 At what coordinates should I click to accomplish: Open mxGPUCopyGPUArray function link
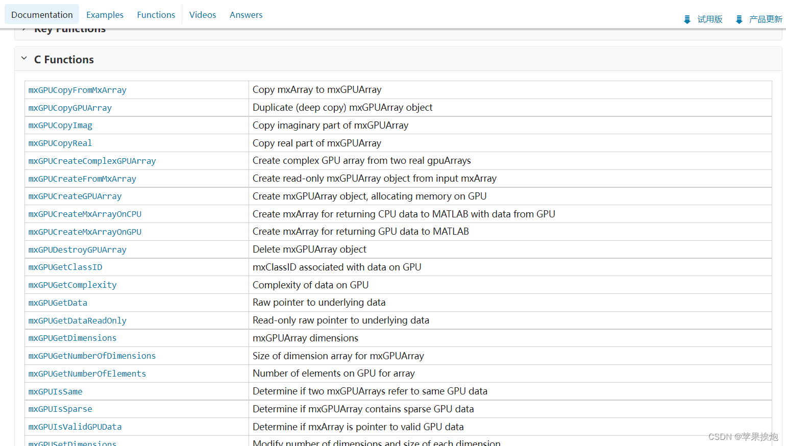point(70,108)
